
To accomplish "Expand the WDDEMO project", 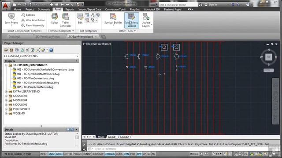I will (6, 114).
